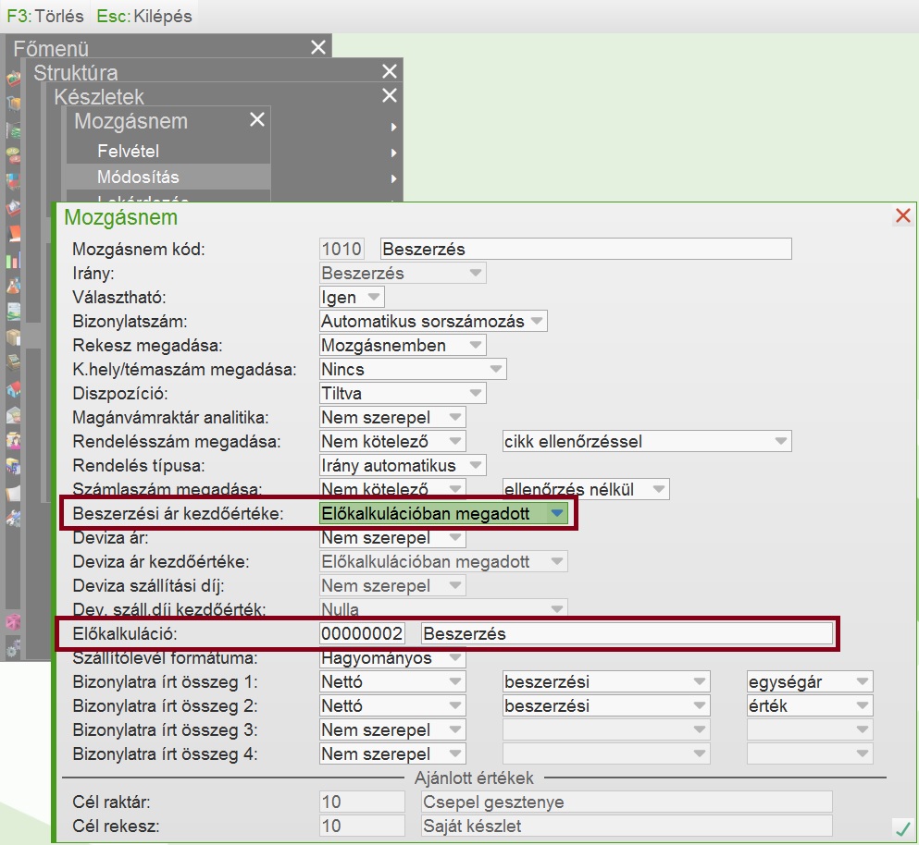Open the wrench tools sidebar icon
919x845 pixels.
tap(14, 519)
